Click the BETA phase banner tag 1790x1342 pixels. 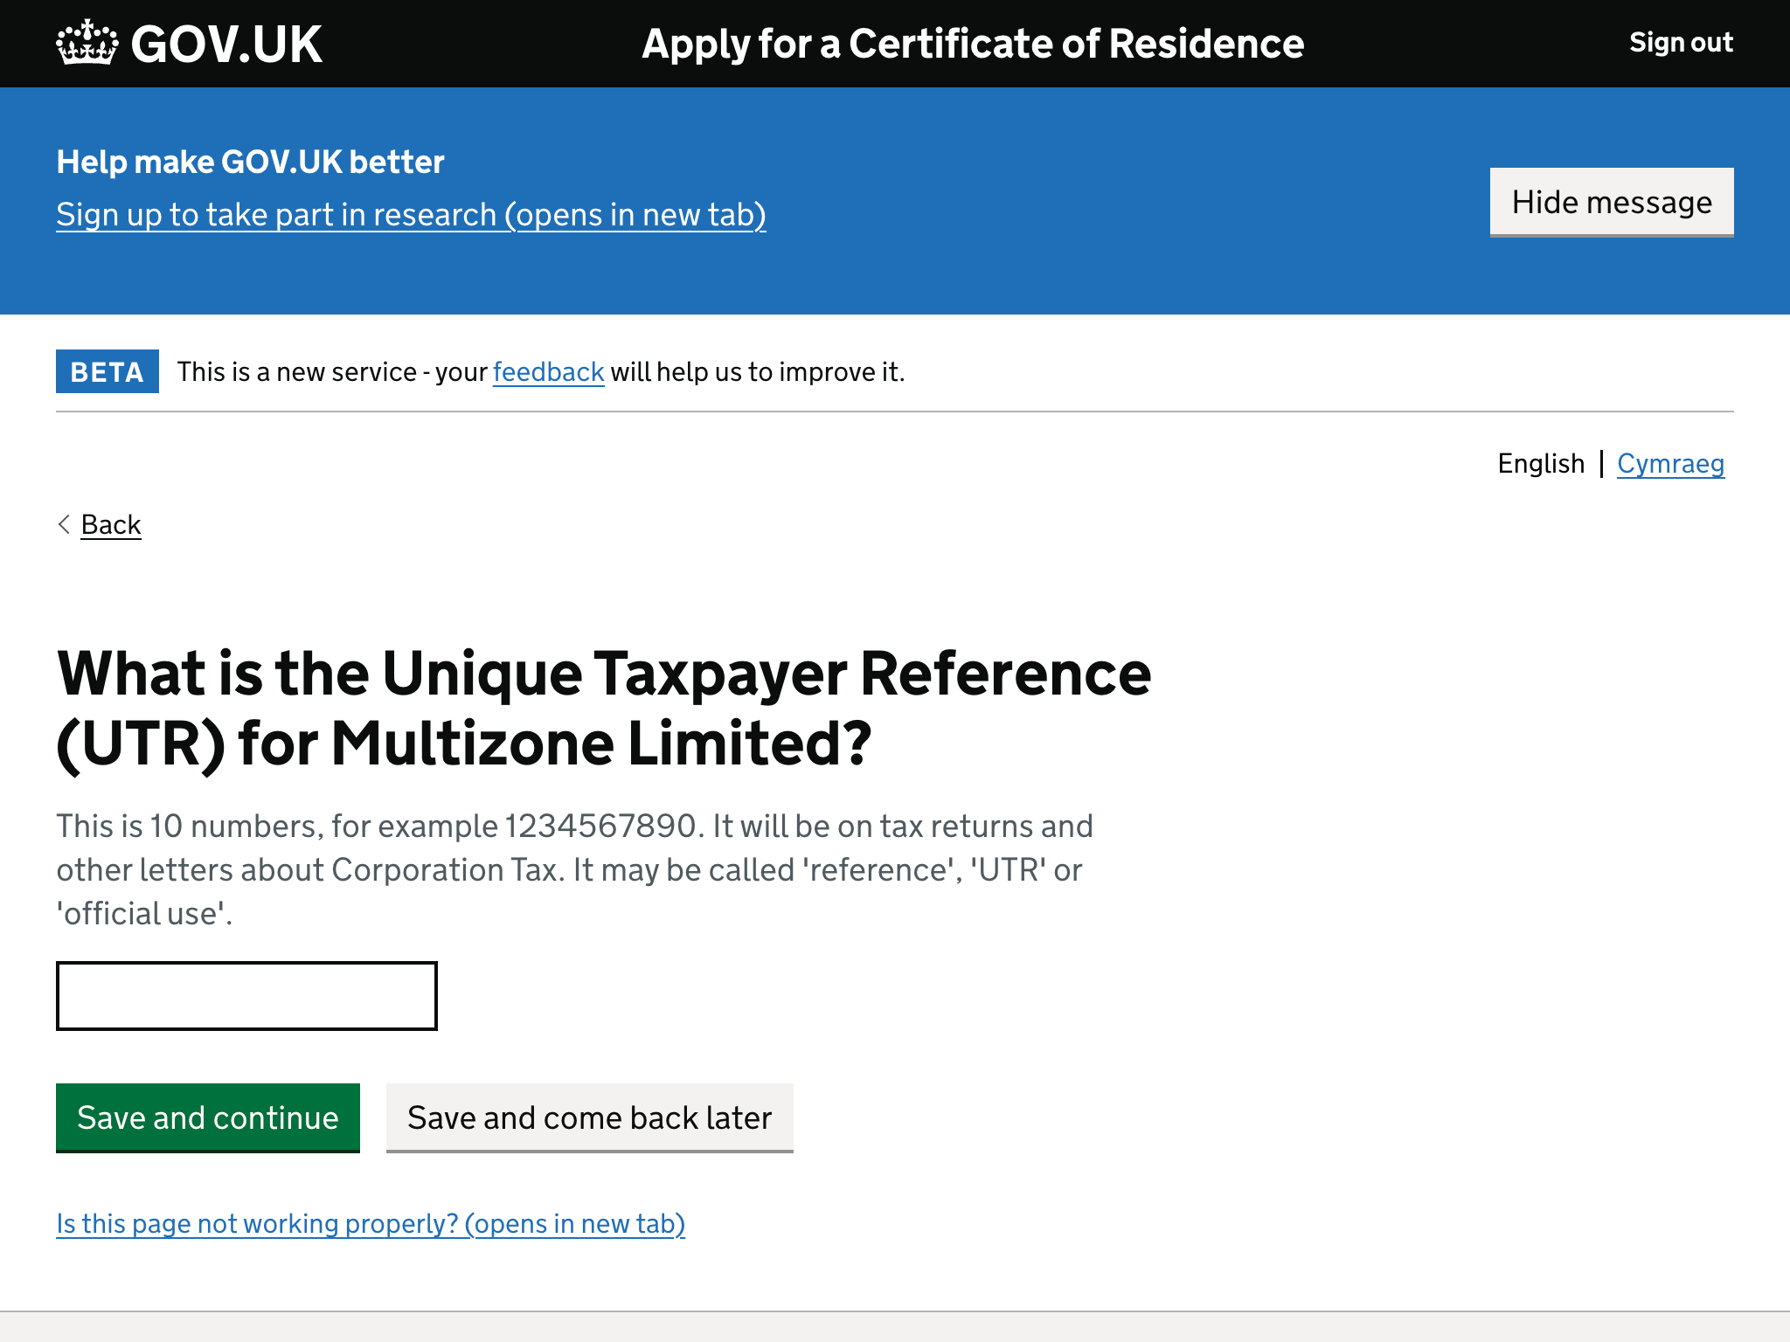coord(107,371)
